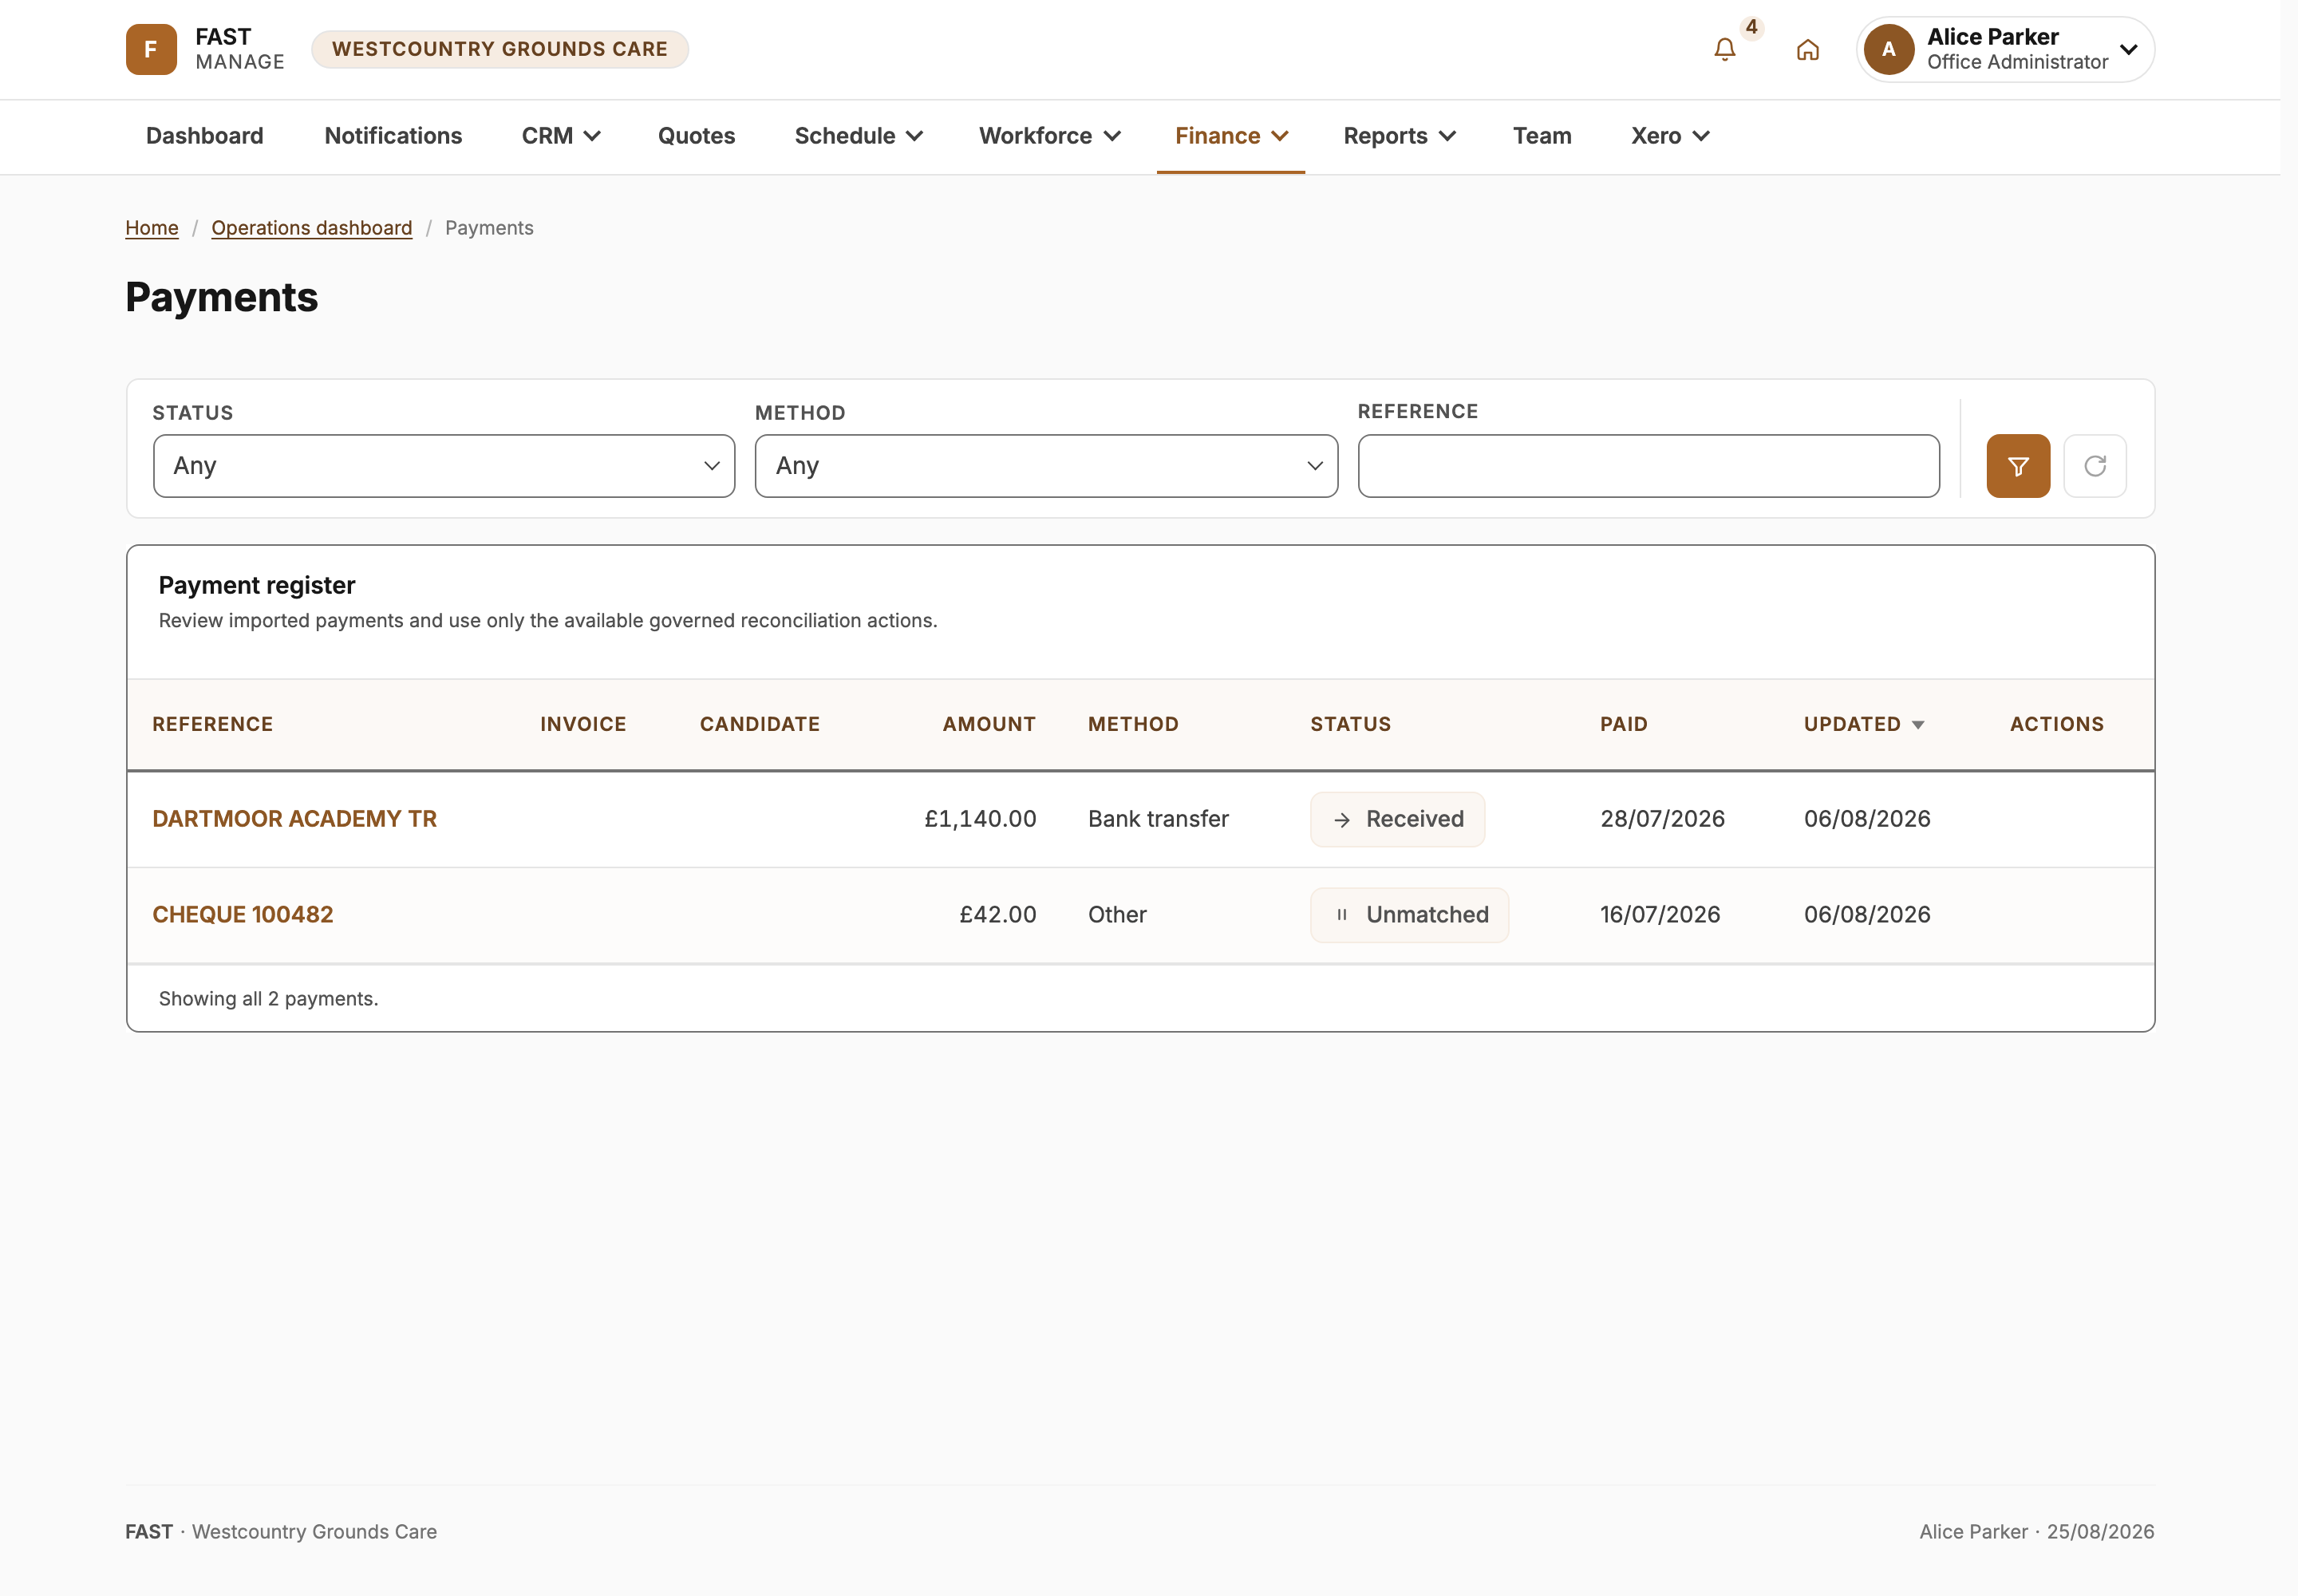Click the FAST Manage logo icon
2298x1596 pixels.
click(x=151, y=49)
